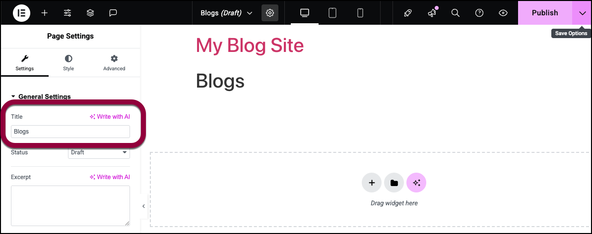Image resolution: width=592 pixels, height=234 pixels.
Task: Switch to tablet responsive view
Action: (x=332, y=13)
